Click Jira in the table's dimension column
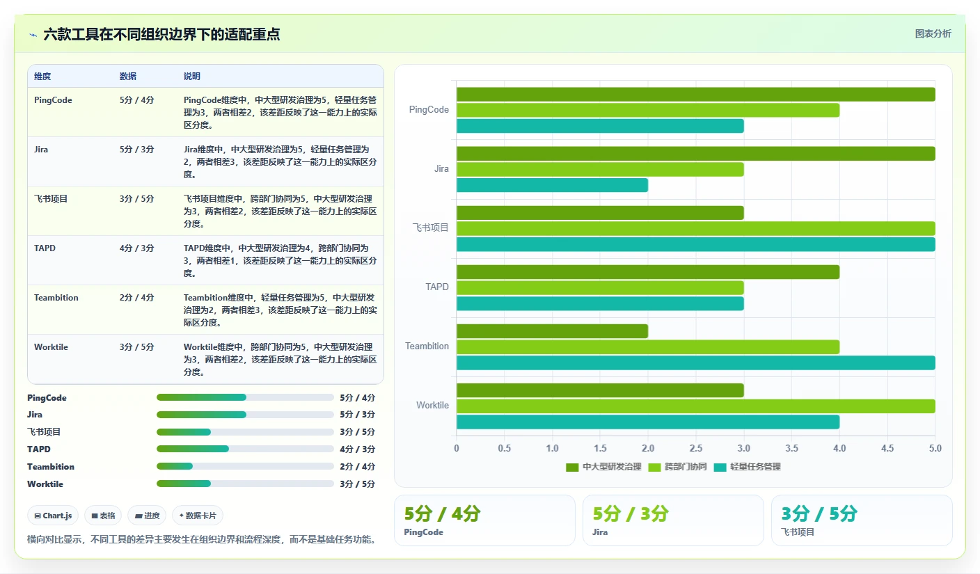 click(41, 150)
